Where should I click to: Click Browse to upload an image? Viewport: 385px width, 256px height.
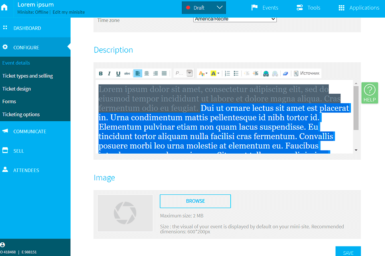coord(195,201)
